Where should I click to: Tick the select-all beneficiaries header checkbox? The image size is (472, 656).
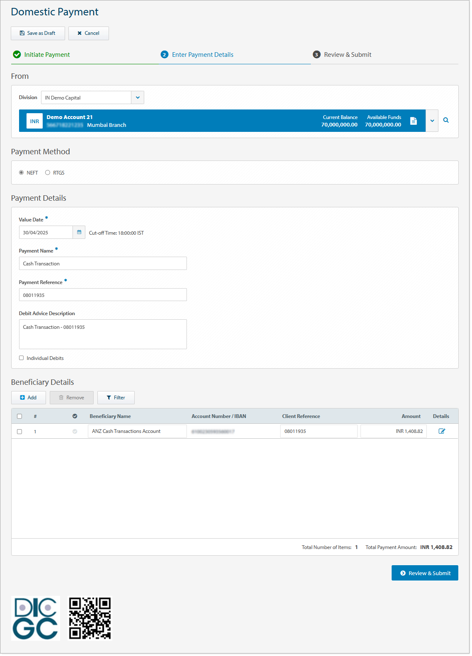tap(19, 416)
